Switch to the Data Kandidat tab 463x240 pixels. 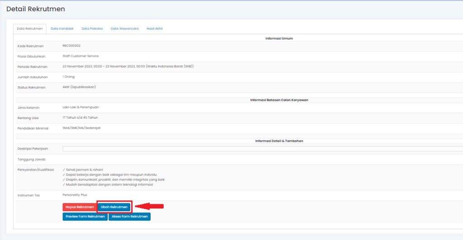pyautogui.click(x=62, y=28)
